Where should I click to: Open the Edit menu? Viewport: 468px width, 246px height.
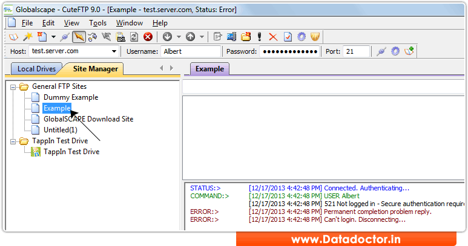click(48, 23)
